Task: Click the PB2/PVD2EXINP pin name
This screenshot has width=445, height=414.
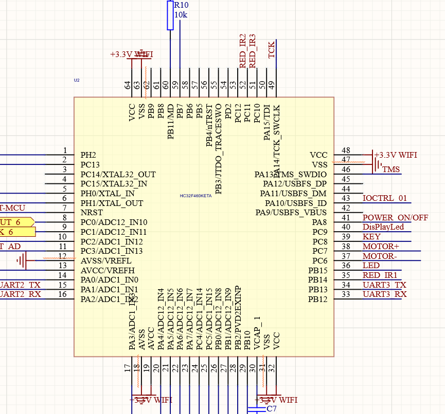Action: (x=238, y=317)
